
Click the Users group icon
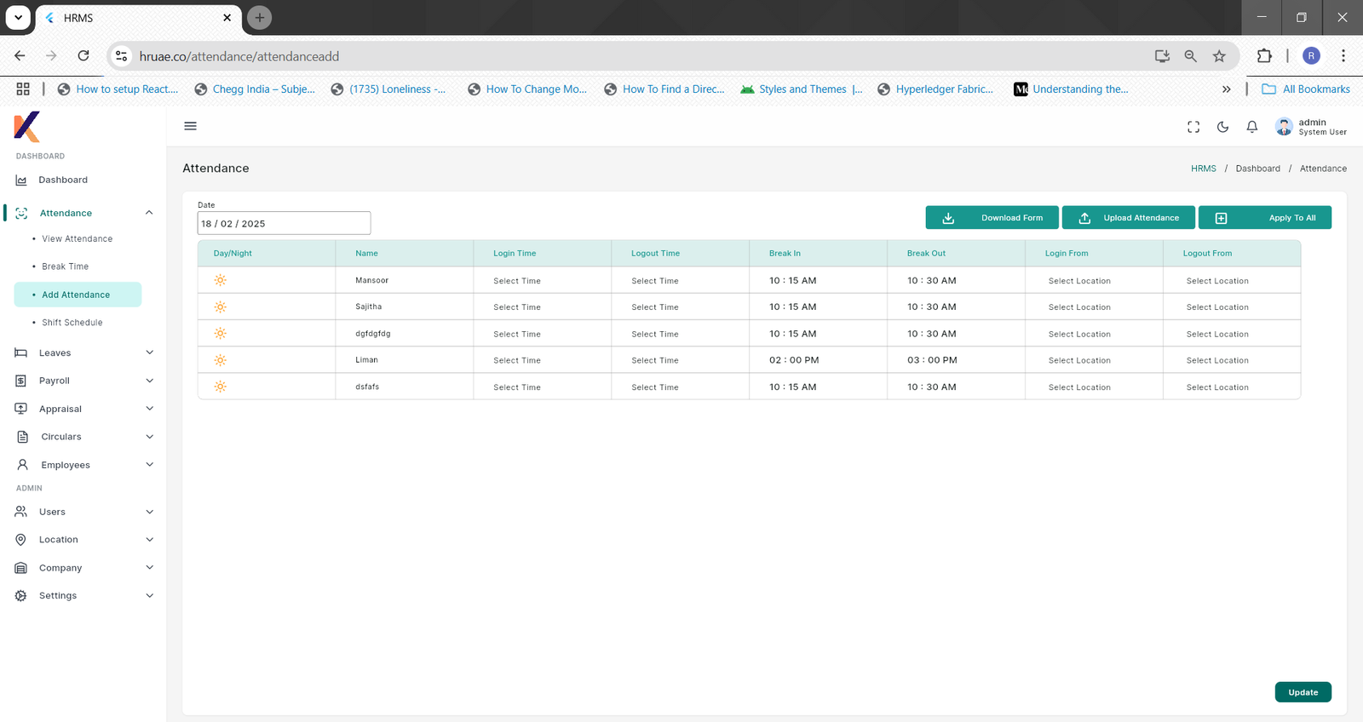(21, 512)
